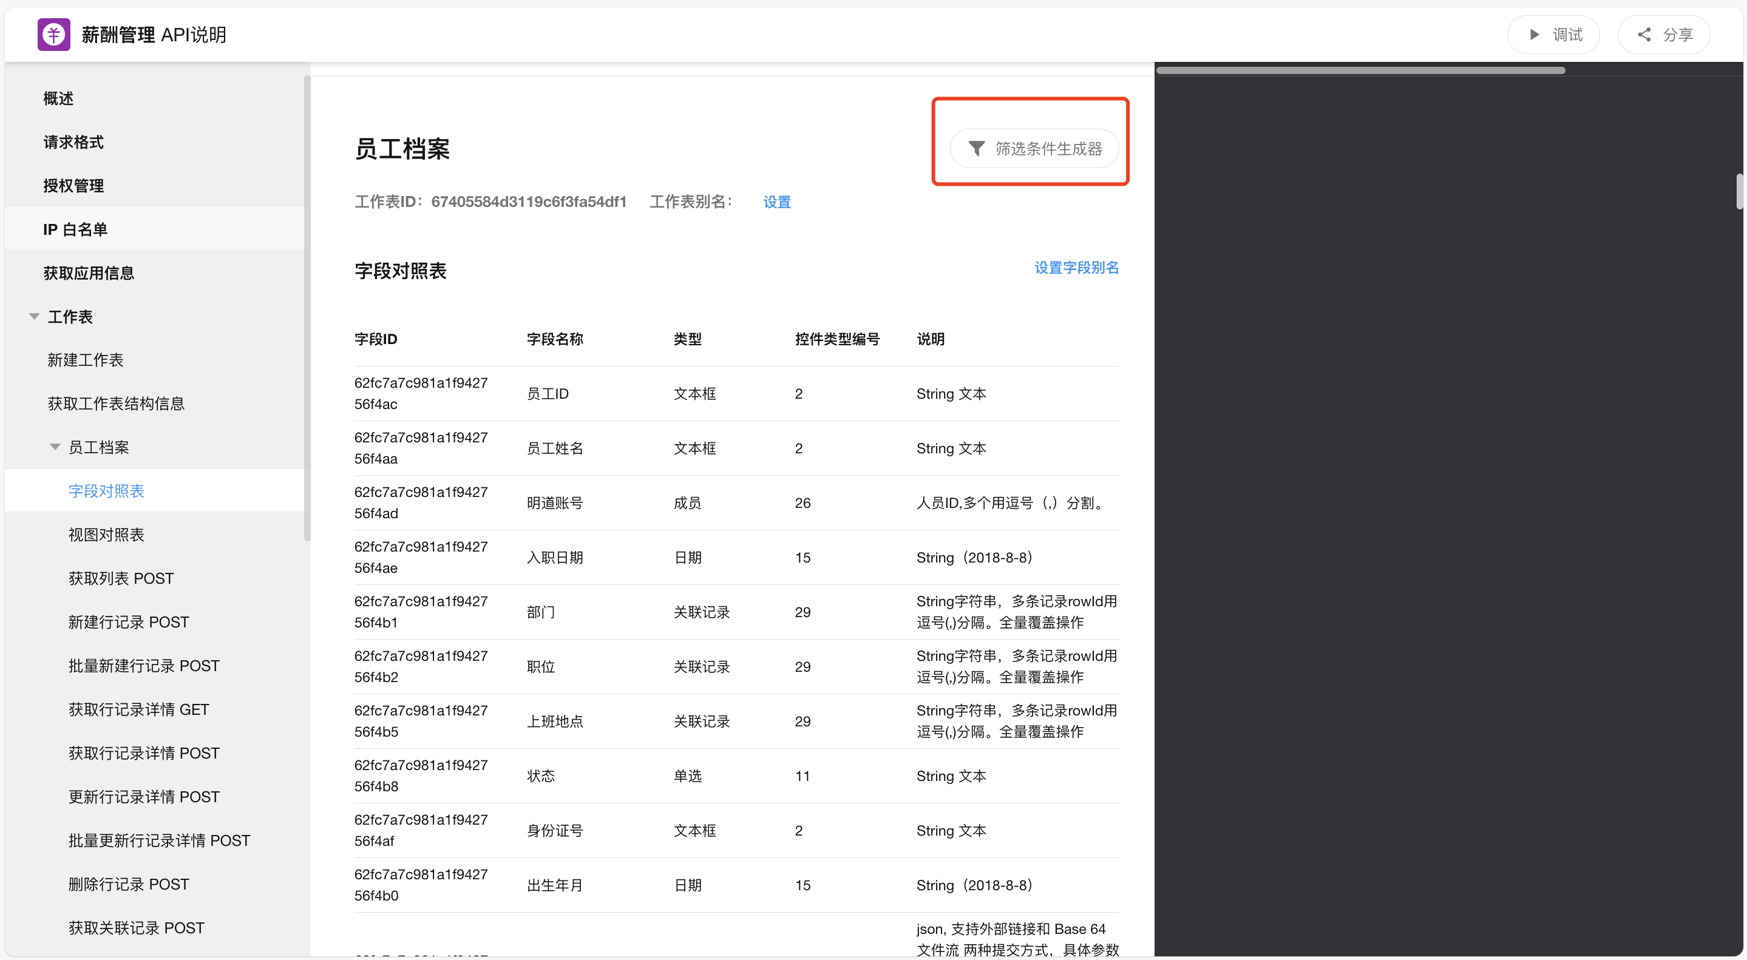Open 批量新建行记录 POST entry
This screenshot has width=1747, height=960.
pyautogui.click(x=144, y=666)
